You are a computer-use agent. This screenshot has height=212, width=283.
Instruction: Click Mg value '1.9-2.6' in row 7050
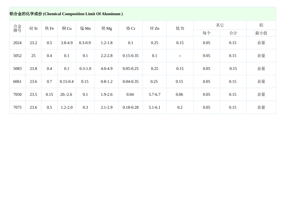click(107, 95)
